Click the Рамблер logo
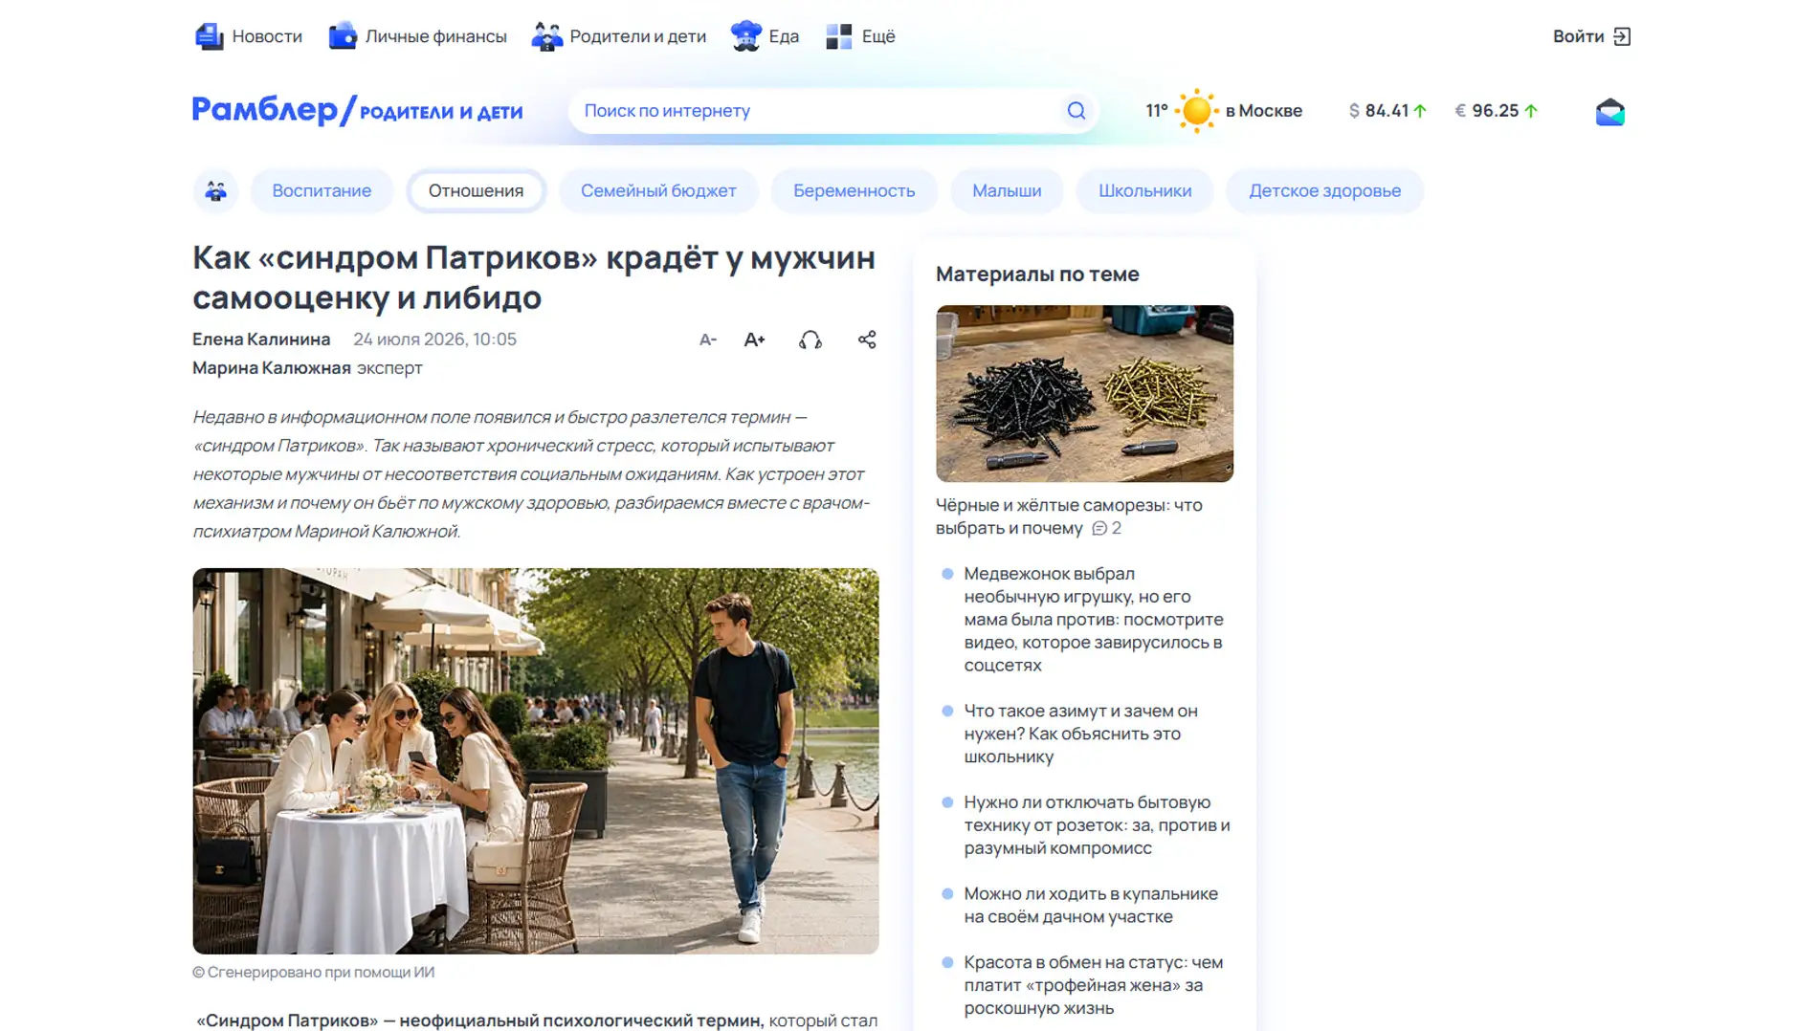Viewport: 1820px width, 1031px height. (265, 110)
